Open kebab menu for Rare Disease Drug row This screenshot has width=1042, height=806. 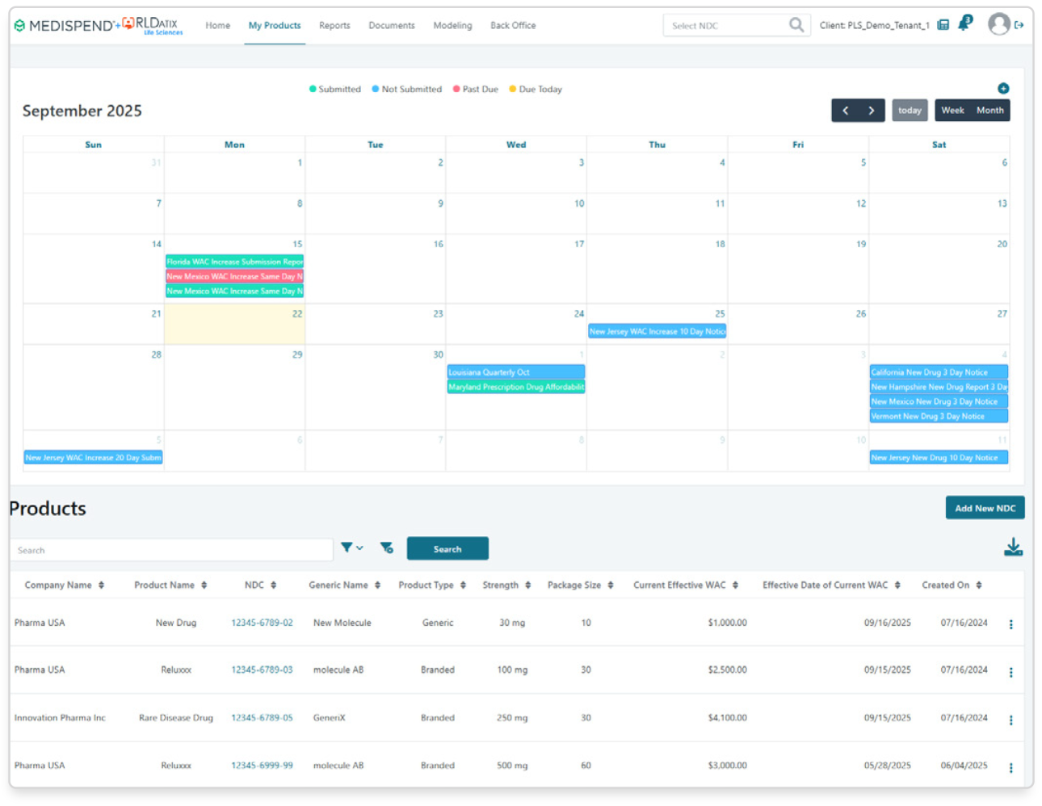1010,720
